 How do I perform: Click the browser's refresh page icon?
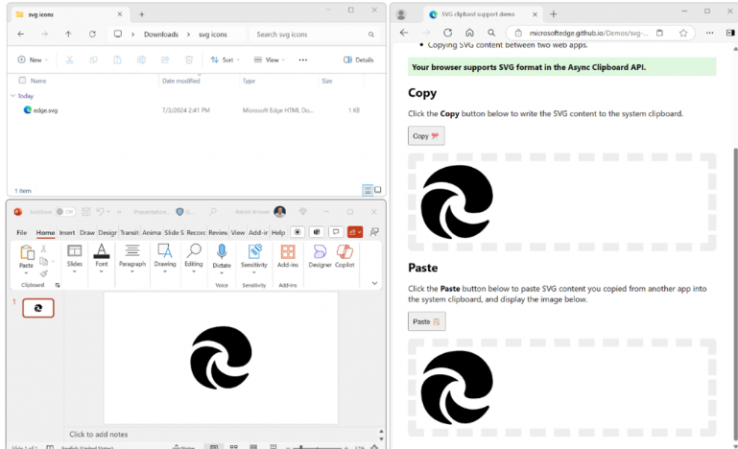[x=447, y=33]
